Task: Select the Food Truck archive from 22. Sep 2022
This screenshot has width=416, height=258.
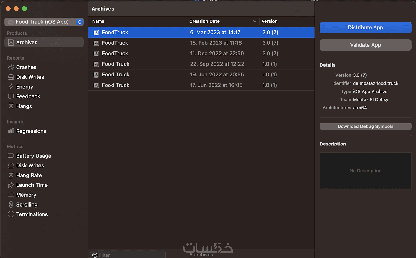Action: point(201,64)
